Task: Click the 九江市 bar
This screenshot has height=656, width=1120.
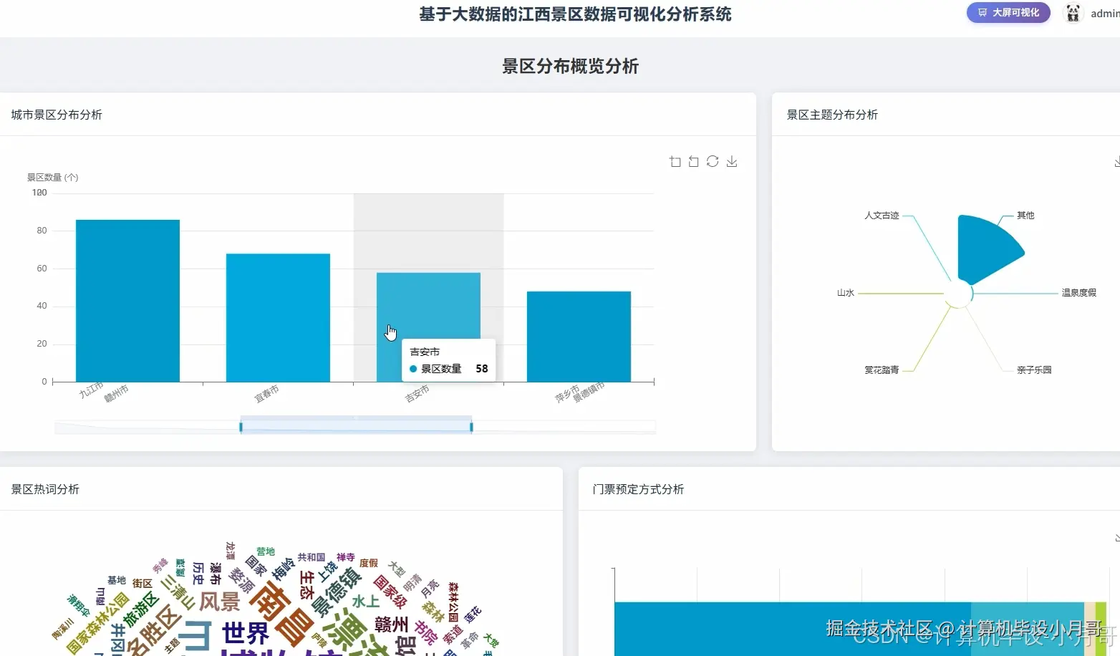Action: [x=127, y=301]
